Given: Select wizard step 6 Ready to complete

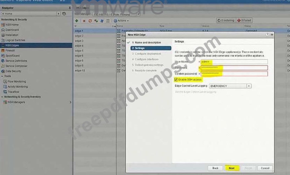Looking at the screenshot, I should point(144,70).
